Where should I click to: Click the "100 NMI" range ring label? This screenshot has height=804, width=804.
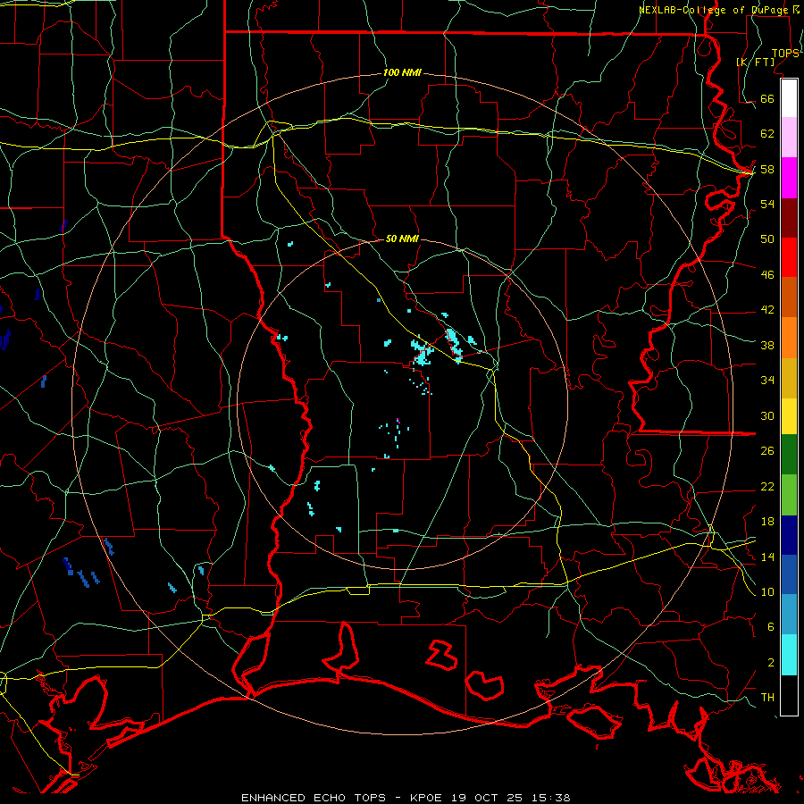402,73
